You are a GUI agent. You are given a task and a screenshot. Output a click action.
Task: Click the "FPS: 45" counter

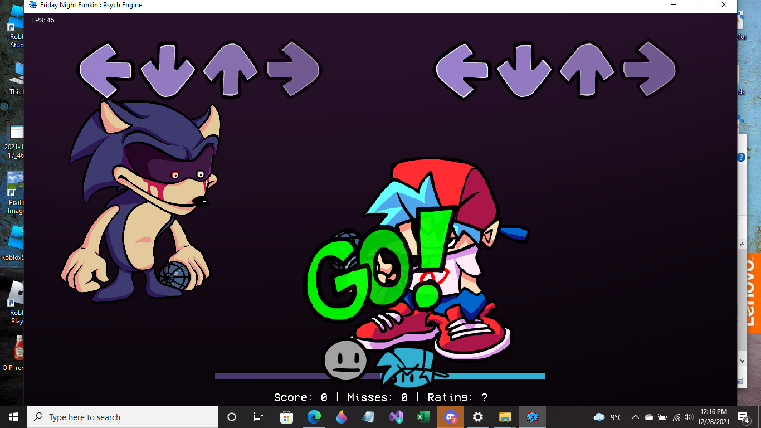43,20
